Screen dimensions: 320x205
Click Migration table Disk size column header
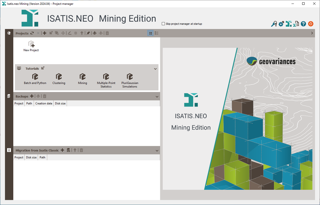tap(31, 157)
